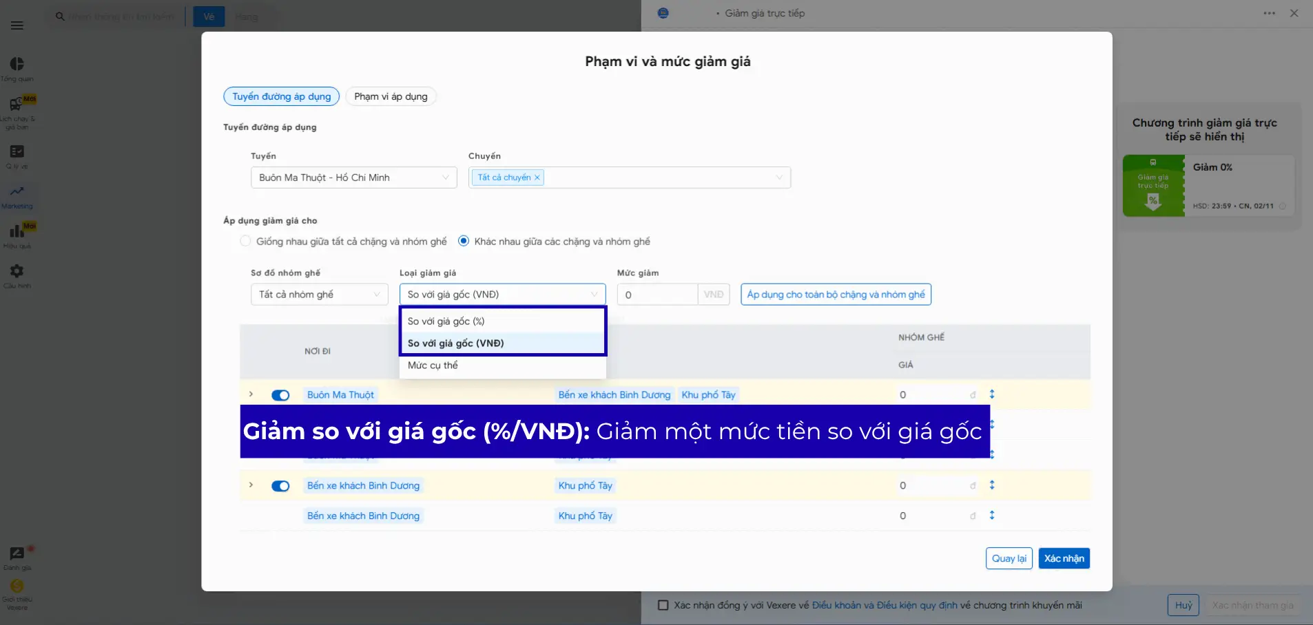The height and width of the screenshot is (625, 1313).
Task: Open Cấu hình settings gear icon
Action: [17, 272]
